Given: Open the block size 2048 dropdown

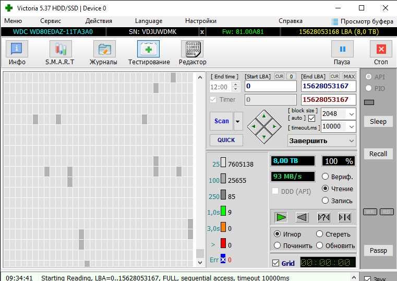Looking at the screenshot, I should pos(352,114).
